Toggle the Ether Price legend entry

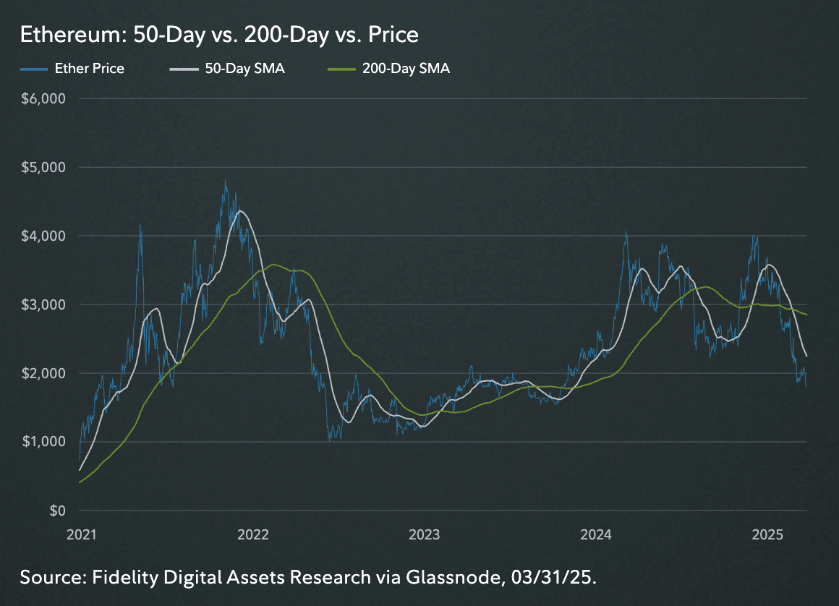click(x=89, y=69)
